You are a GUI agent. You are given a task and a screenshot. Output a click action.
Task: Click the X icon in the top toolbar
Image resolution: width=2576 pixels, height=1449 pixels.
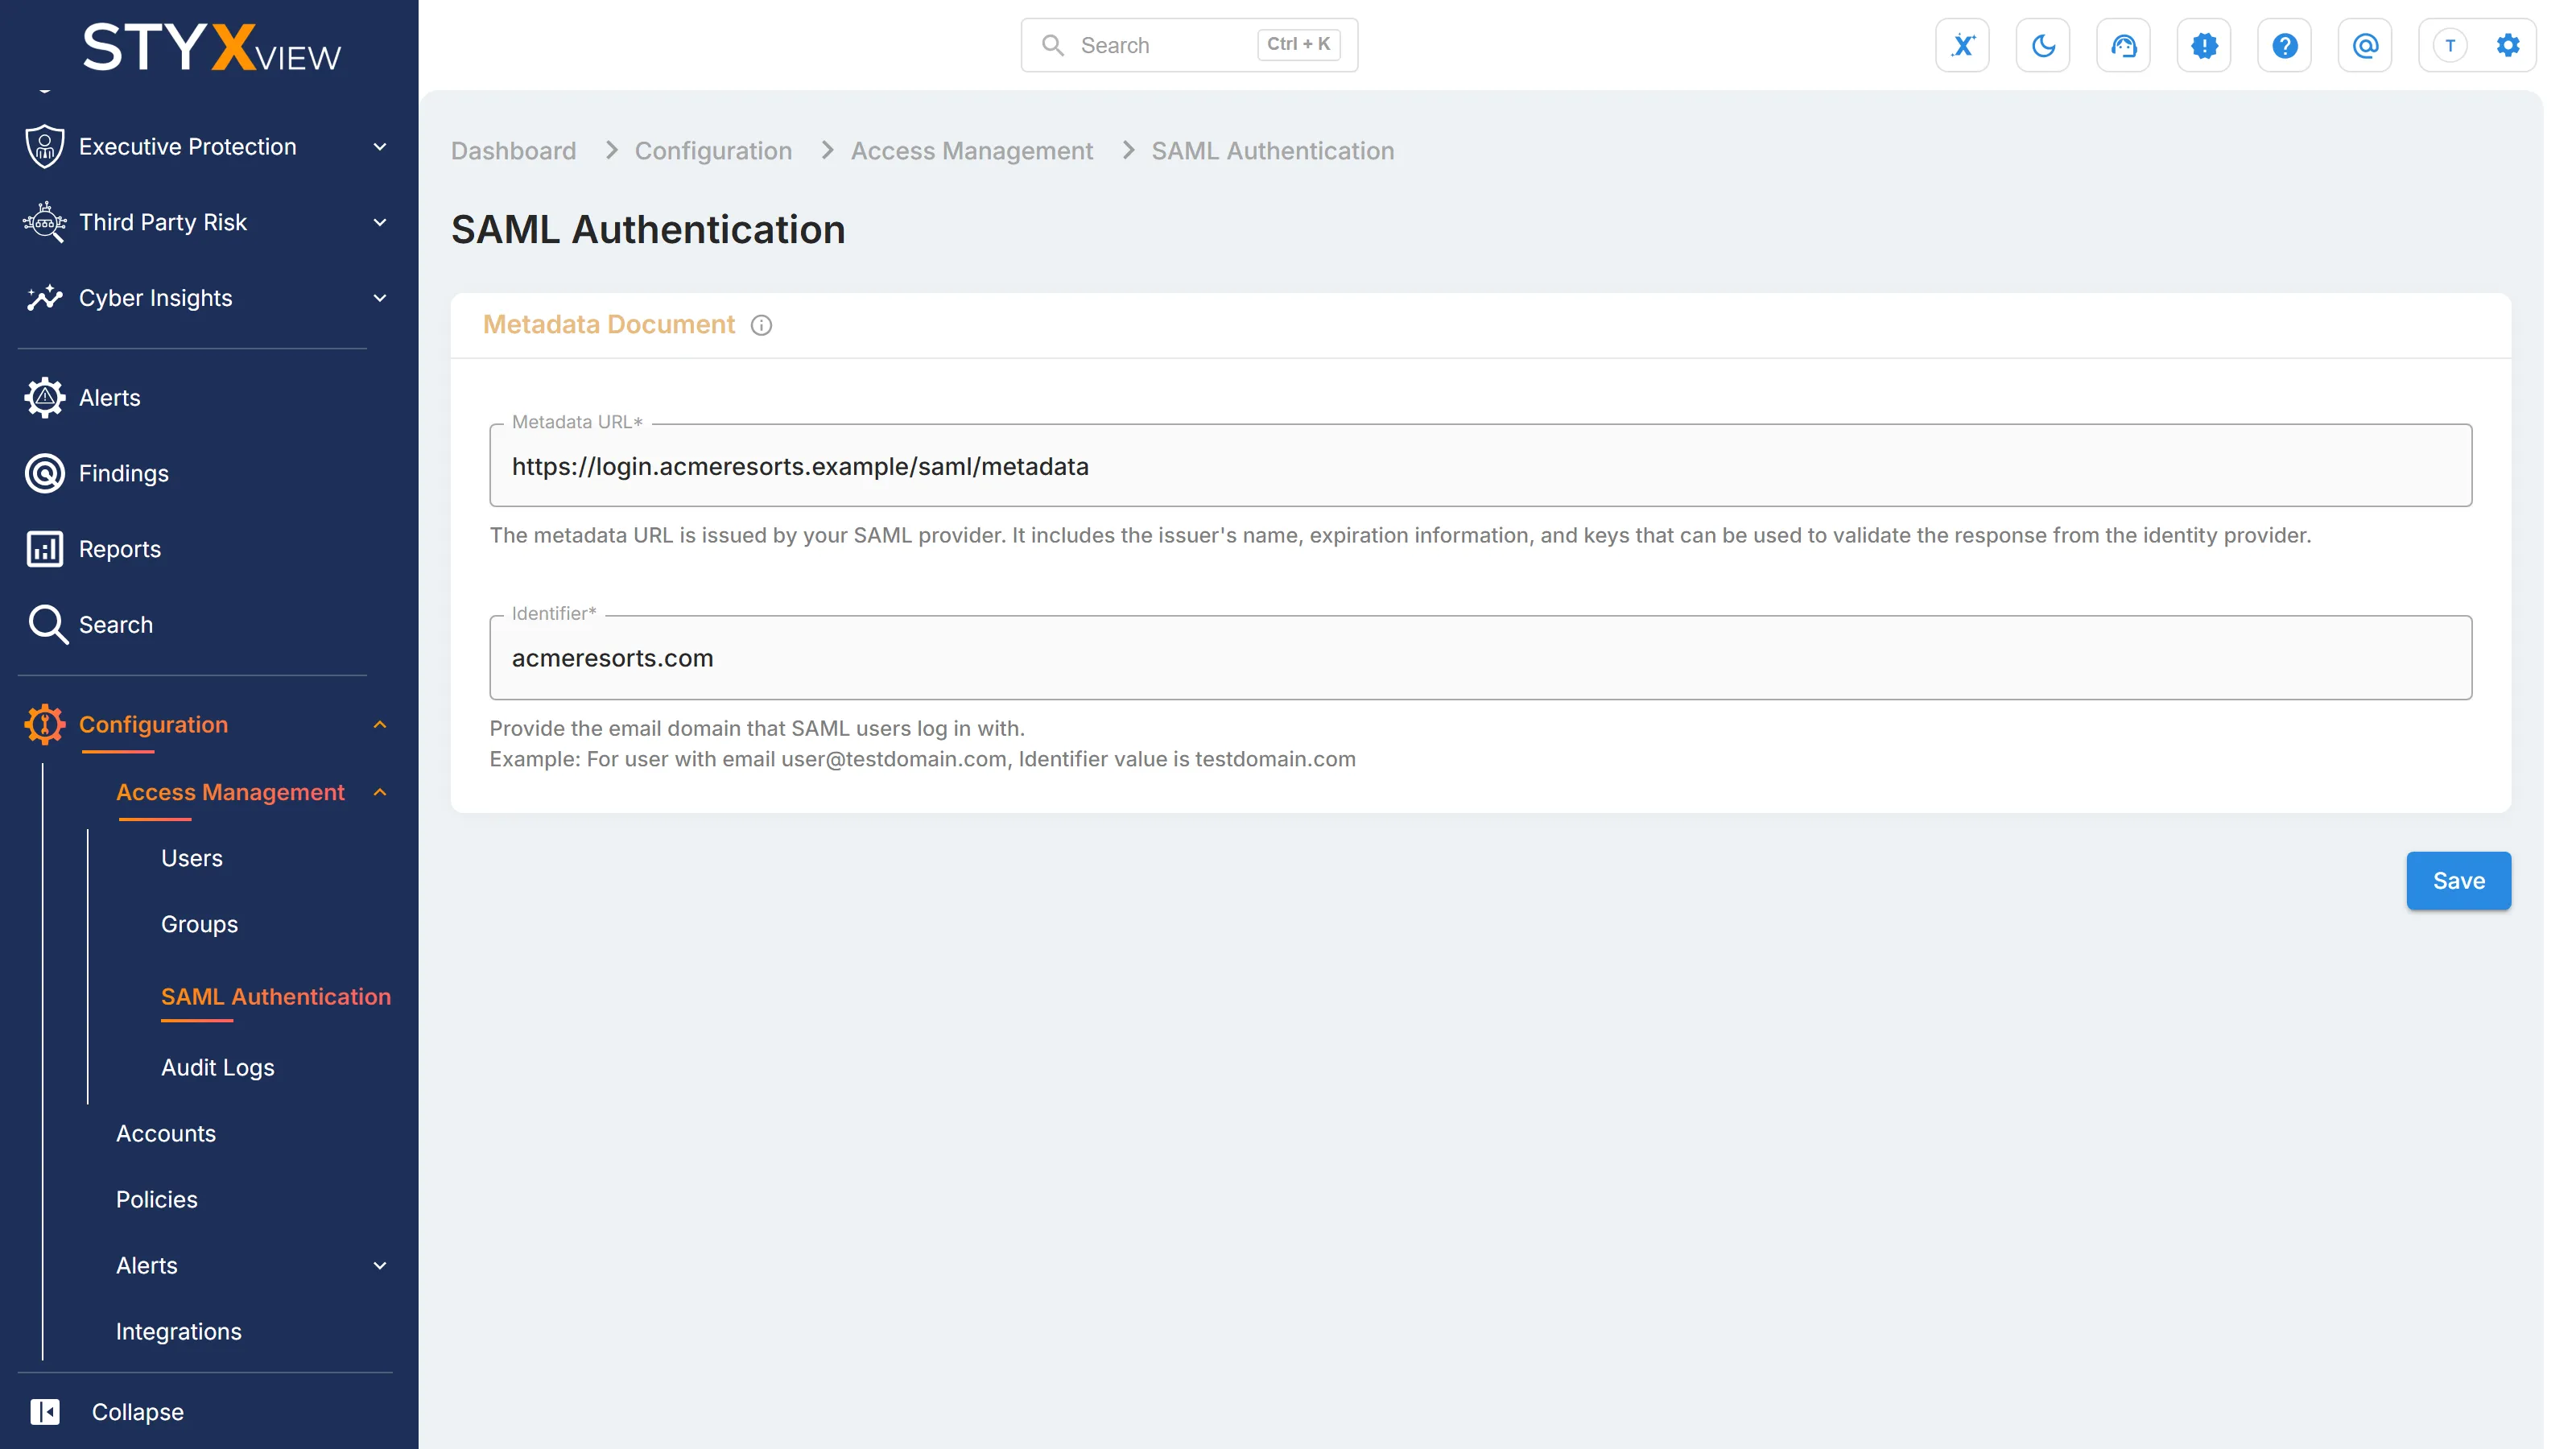click(x=1962, y=46)
